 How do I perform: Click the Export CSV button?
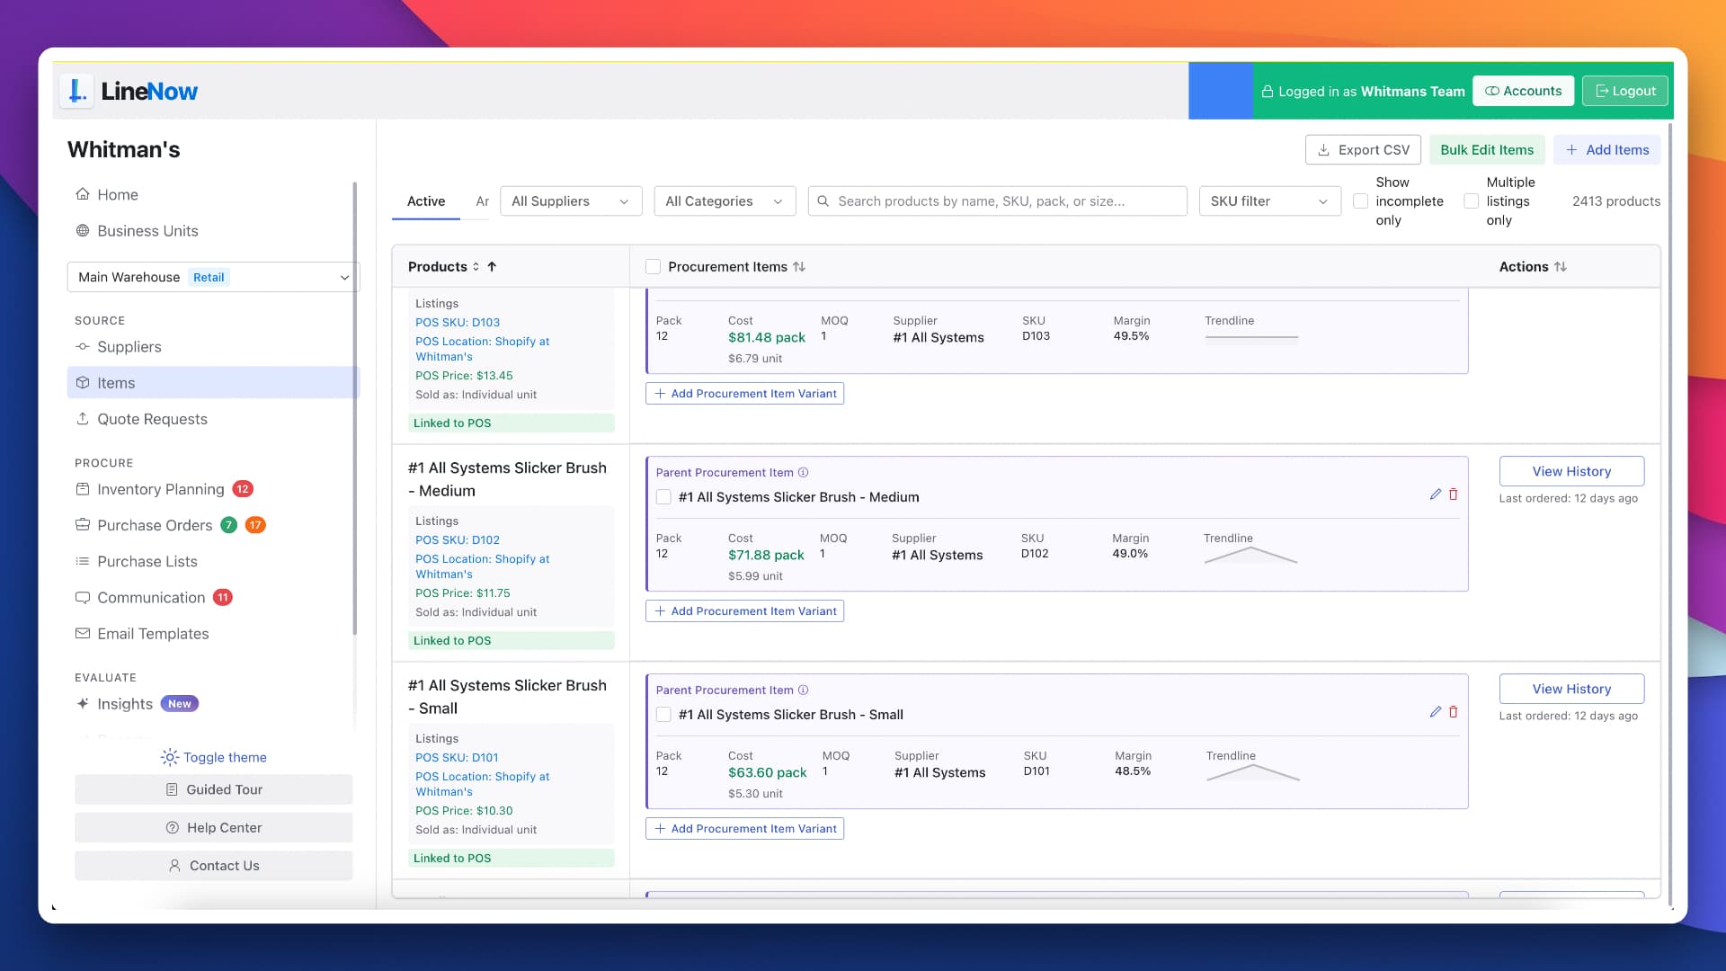click(x=1363, y=150)
